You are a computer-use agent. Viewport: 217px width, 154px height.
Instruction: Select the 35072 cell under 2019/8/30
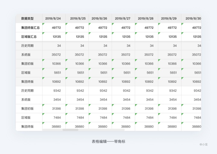[191, 55]
